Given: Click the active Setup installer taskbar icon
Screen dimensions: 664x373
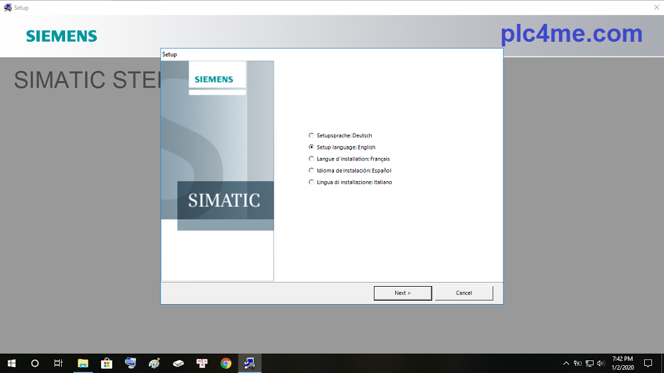Looking at the screenshot, I should coord(250,363).
